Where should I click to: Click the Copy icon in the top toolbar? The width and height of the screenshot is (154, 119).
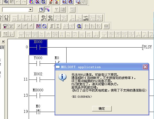(6, 2)
